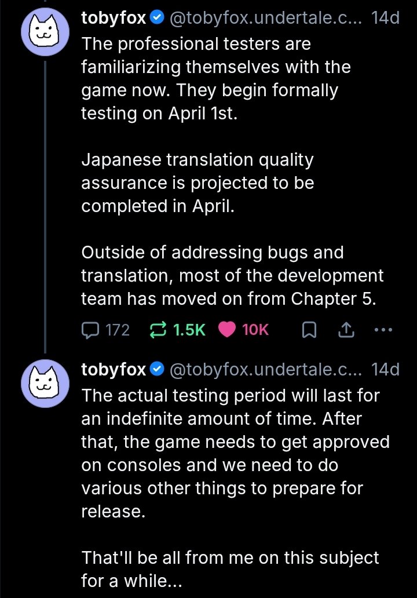Click the verified badge on the lower post
Viewport: 417px width, 598px height.
156,369
